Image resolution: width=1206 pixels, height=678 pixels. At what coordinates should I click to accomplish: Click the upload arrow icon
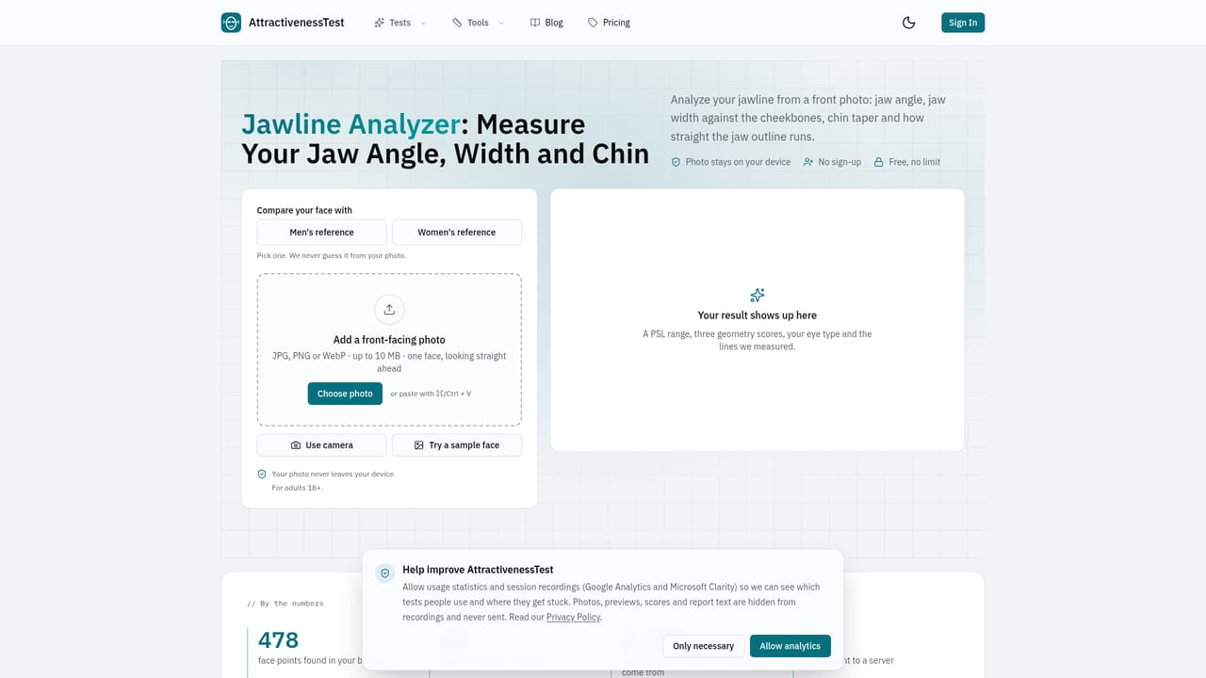(x=389, y=310)
